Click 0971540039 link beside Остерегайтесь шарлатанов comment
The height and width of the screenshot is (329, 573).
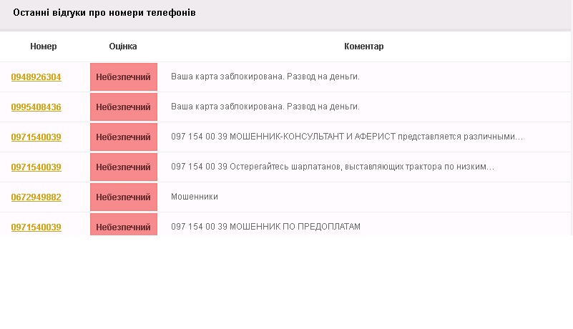coord(36,167)
